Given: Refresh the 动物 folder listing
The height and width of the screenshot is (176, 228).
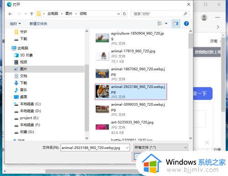Looking at the screenshot, I should (124, 14).
